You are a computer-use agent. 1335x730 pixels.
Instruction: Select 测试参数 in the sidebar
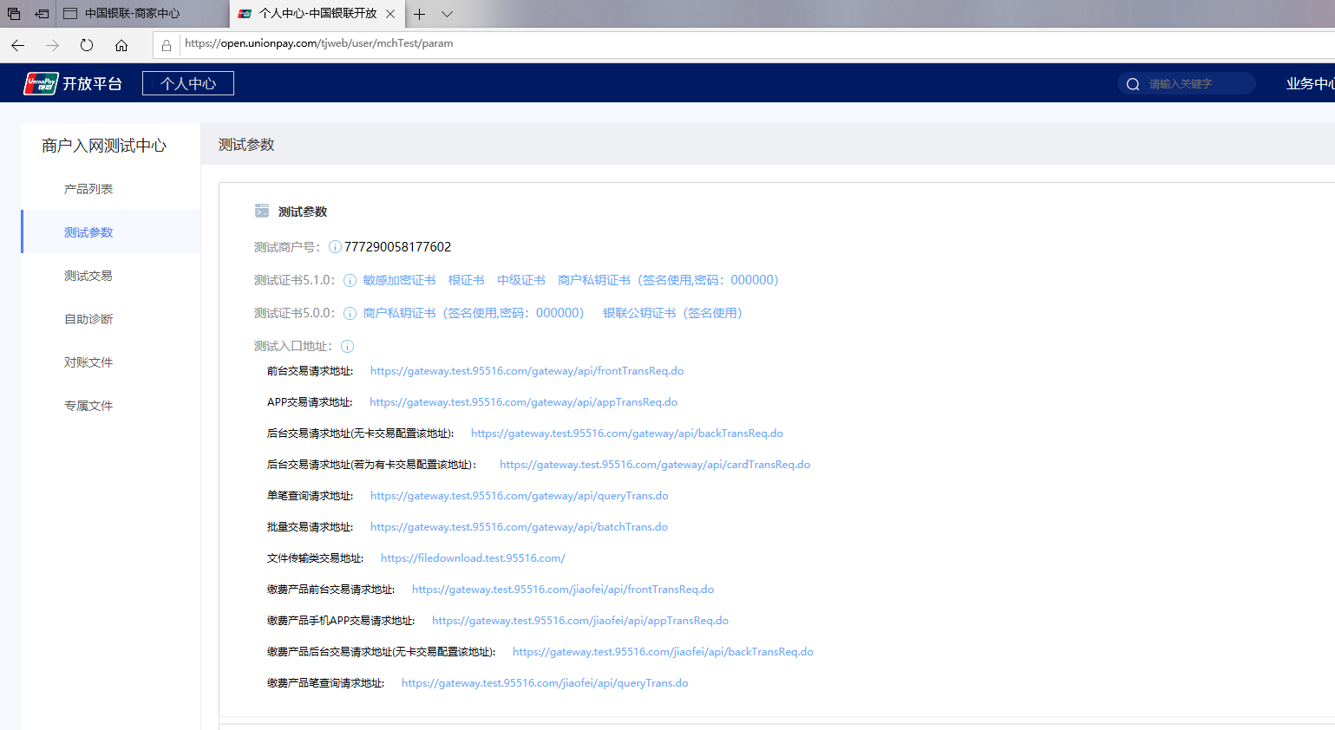[88, 232]
